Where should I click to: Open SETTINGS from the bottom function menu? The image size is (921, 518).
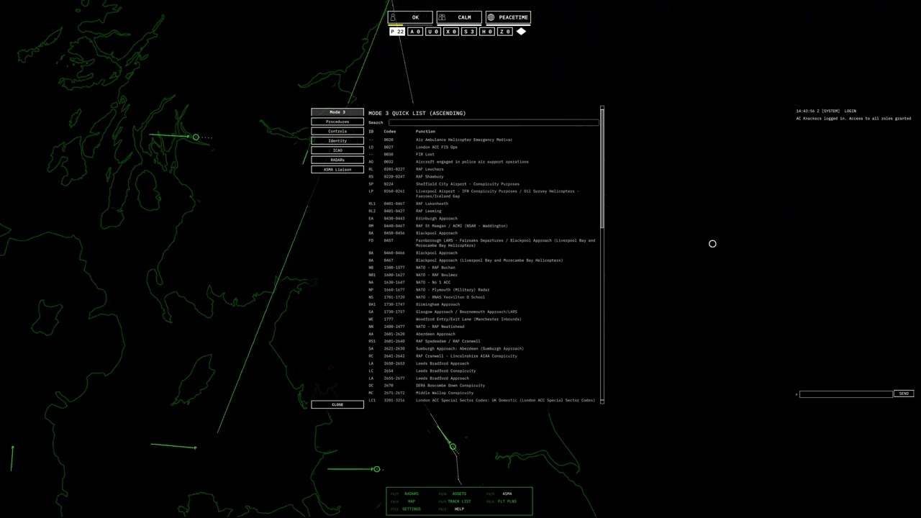412,509
